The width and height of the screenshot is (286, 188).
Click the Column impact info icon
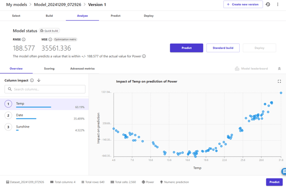point(32,80)
